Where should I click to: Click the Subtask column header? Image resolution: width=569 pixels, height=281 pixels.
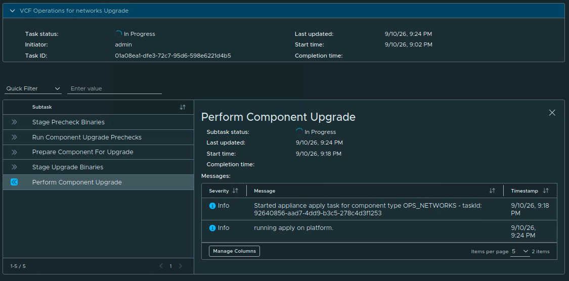(x=42, y=107)
